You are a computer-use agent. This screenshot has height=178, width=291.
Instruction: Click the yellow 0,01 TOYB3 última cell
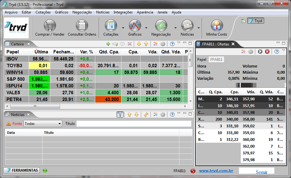point(39,66)
